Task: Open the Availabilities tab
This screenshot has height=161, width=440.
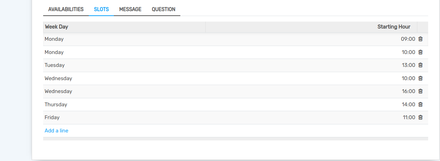Action: pyautogui.click(x=66, y=9)
